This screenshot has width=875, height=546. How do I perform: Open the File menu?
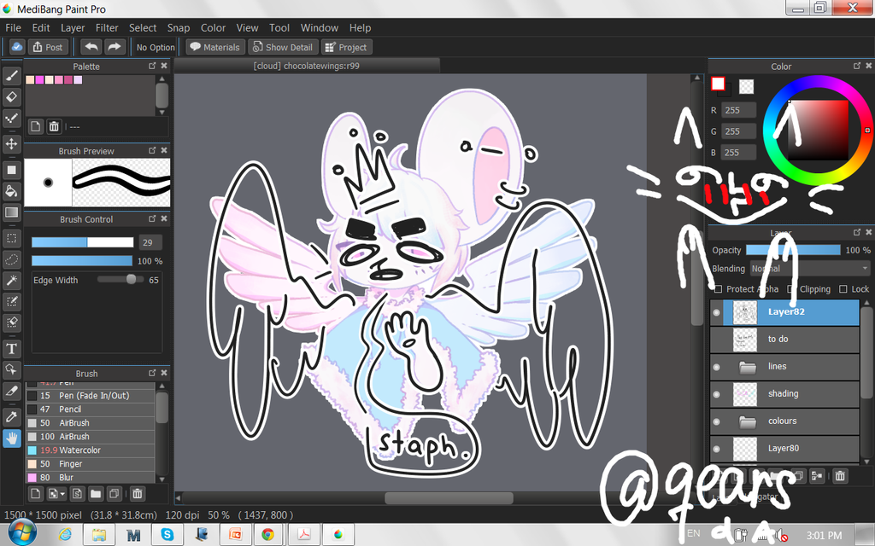[x=13, y=28]
